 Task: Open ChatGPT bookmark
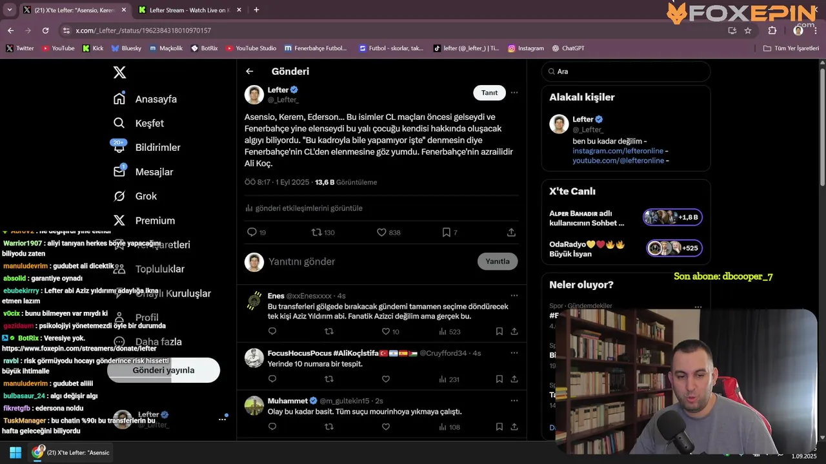[568, 48]
